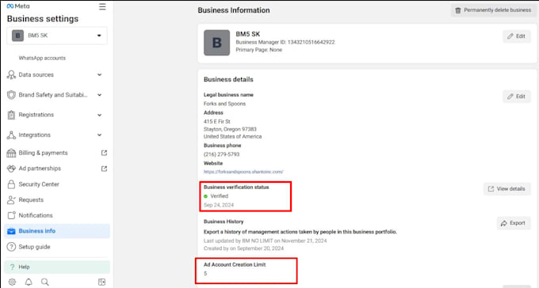Expand the Registrations chevron

point(99,115)
